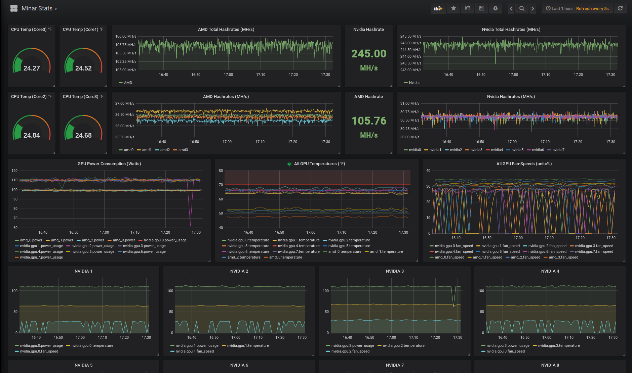Click the NVIDIA 1 panel title
This screenshot has width=632, height=373.
click(83, 271)
